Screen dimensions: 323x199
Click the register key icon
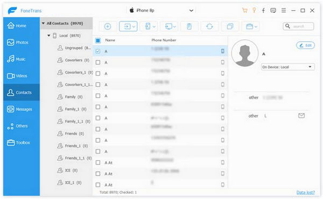[254, 10]
